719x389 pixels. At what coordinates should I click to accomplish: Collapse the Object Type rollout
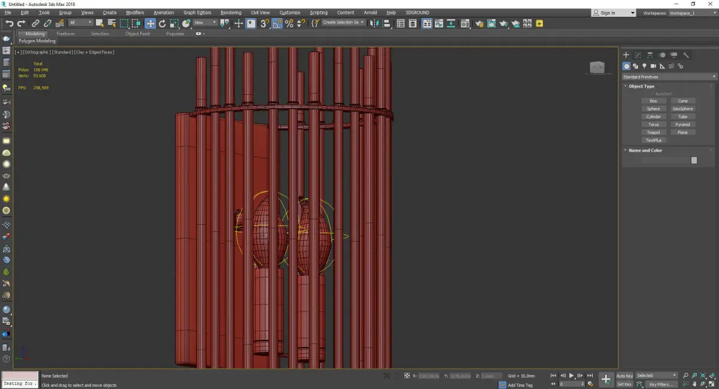[x=641, y=86]
